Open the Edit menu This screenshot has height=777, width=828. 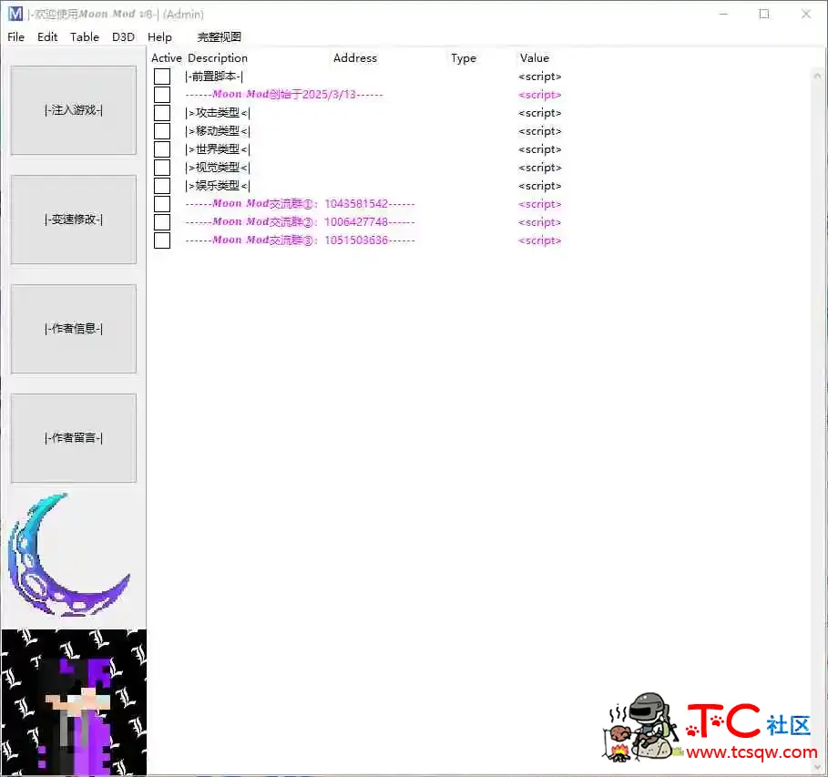[47, 37]
